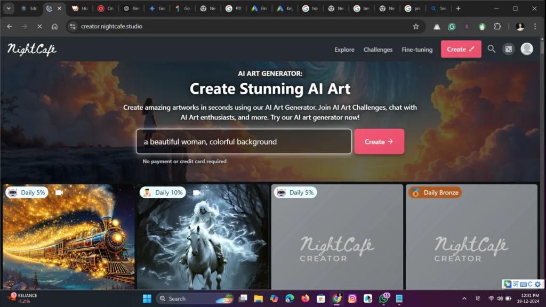The height and width of the screenshot is (307, 546).
Task: Switch to the 'Key' Google Ads tab
Action: tap(285, 9)
